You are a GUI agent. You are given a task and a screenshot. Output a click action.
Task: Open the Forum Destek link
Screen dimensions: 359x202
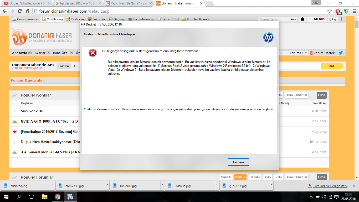coord(322,53)
